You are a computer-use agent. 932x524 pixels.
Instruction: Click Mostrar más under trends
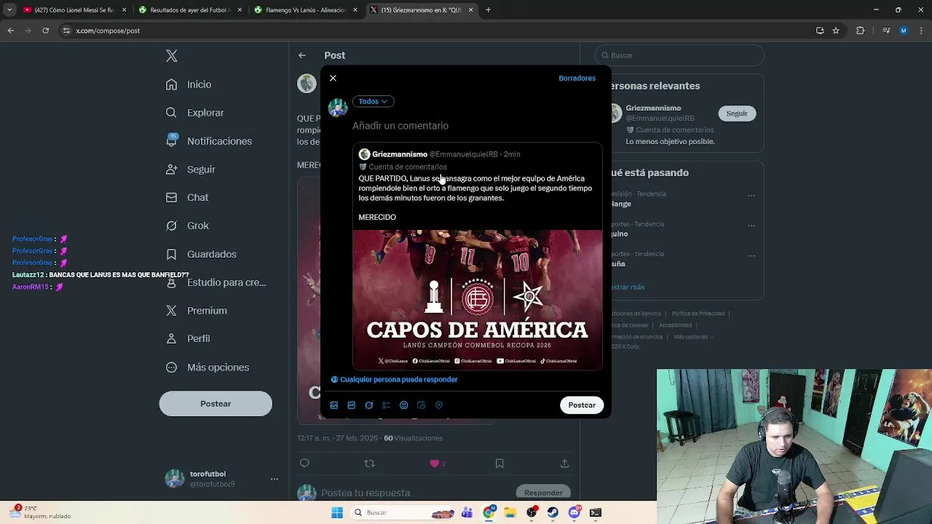tap(628, 287)
